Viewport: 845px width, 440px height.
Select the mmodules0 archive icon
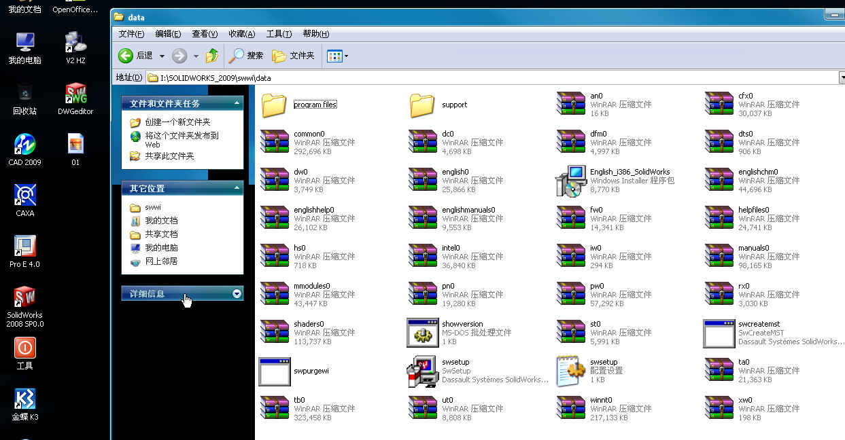click(x=275, y=295)
